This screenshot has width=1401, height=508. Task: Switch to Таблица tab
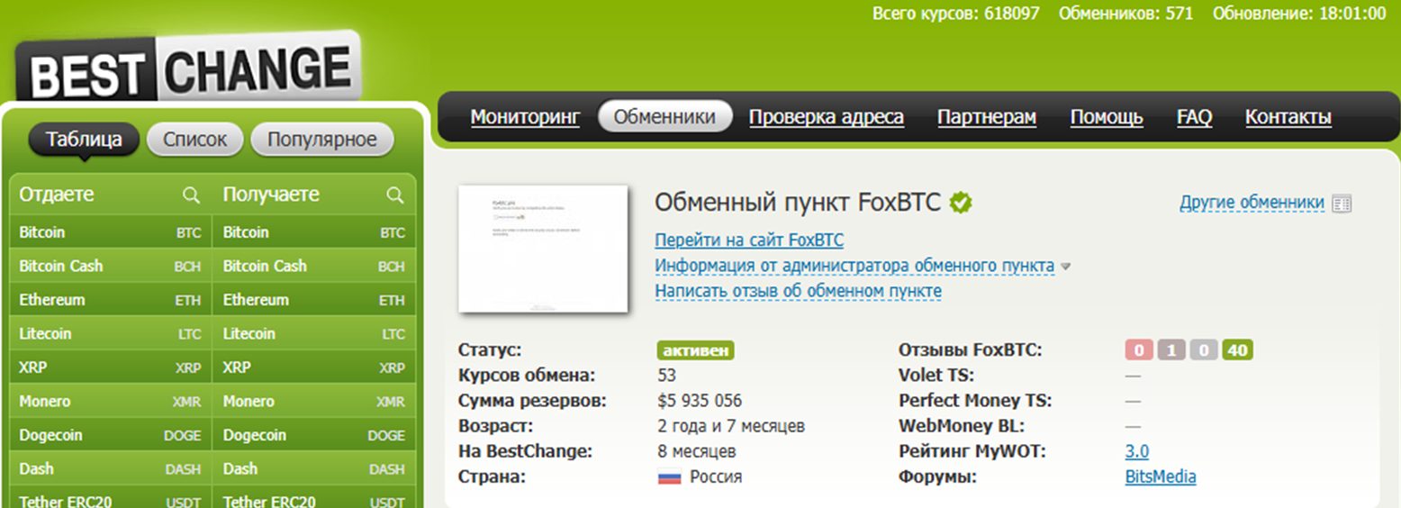tap(84, 140)
